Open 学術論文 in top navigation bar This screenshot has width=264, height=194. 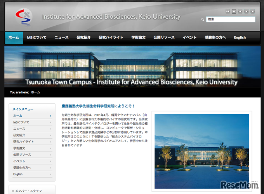click(138, 37)
